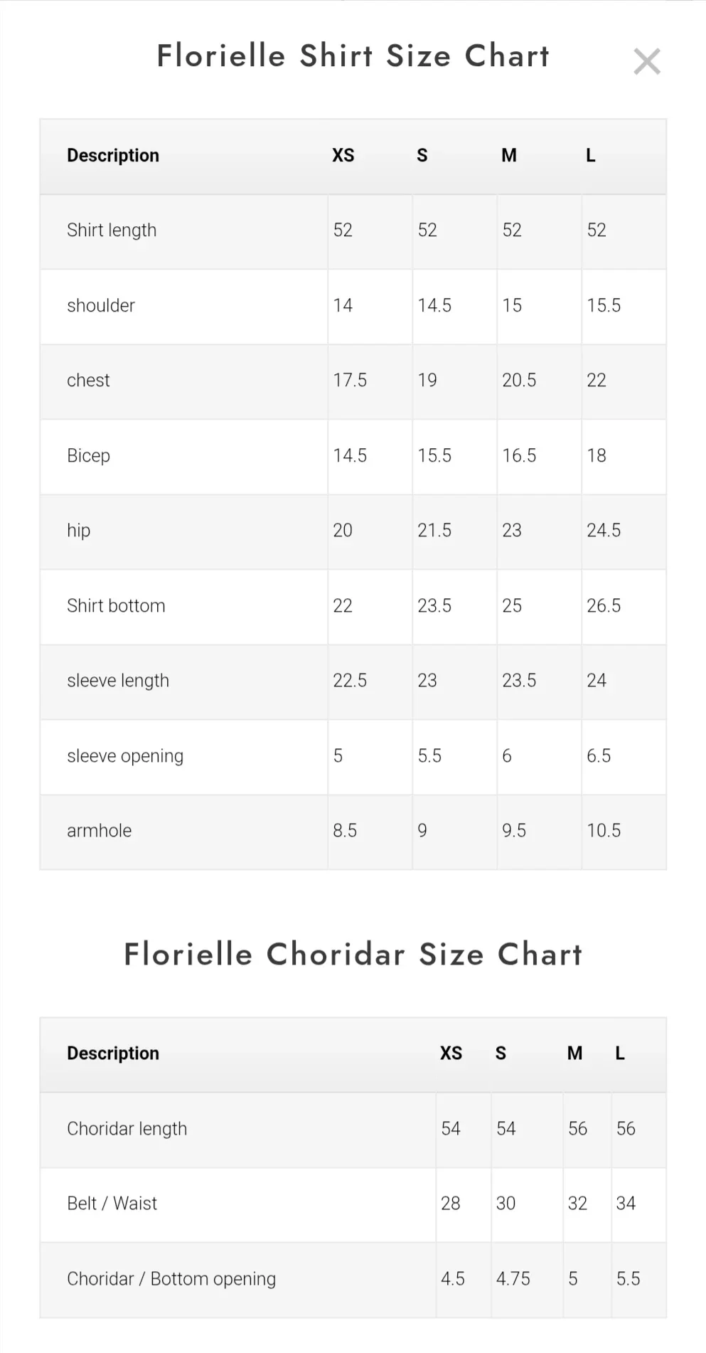Select the Belt / Waist value for XS
Screen dimensions: 706x1353
pos(451,1204)
